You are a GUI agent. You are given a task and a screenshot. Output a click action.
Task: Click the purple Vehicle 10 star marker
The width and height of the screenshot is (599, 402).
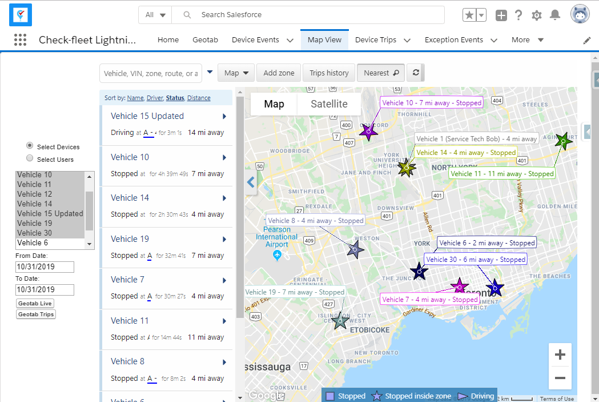(x=368, y=132)
